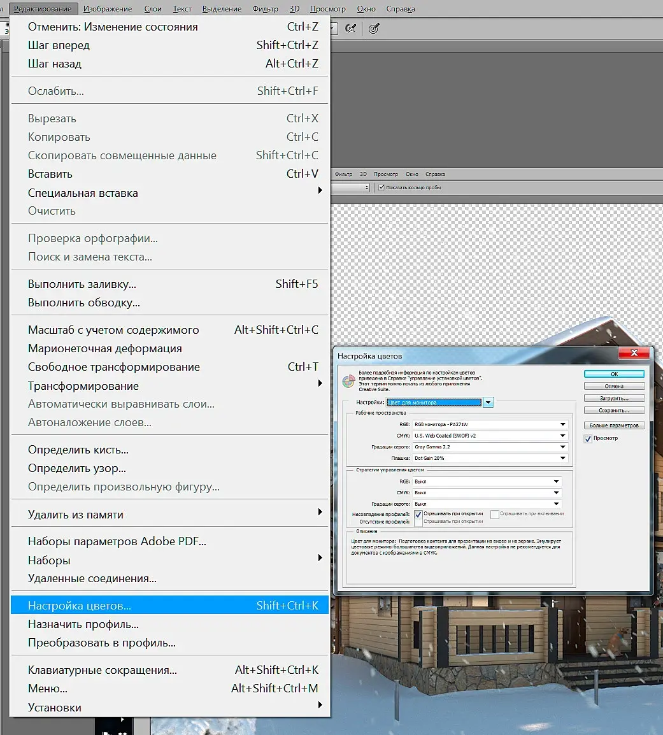Image resolution: width=663 pixels, height=735 pixels.
Task: Choose Масштаб с учетом содержимого
Action: 170,330
